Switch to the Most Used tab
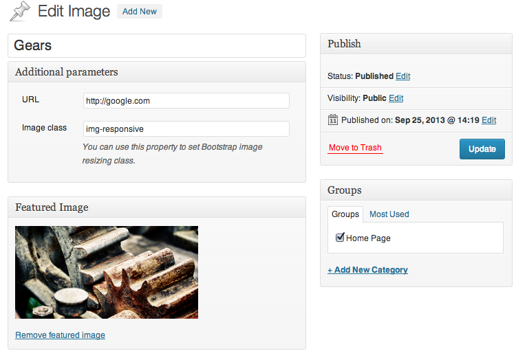This screenshot has height=362, width=516. [389, 214]
